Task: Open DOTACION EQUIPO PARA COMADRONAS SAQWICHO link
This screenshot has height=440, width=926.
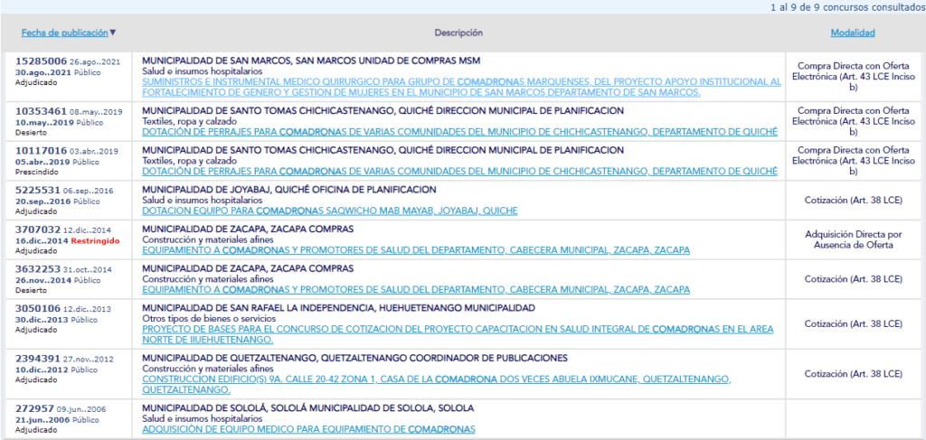Action: tap(330, 211)
